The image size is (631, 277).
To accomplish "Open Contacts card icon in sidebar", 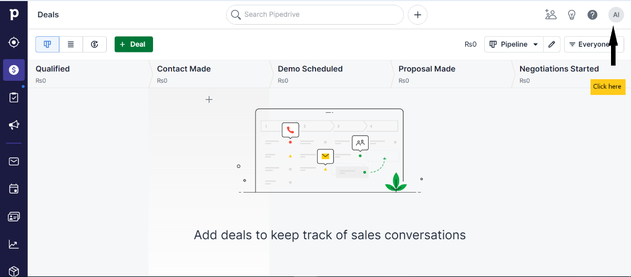I will 14,216.
